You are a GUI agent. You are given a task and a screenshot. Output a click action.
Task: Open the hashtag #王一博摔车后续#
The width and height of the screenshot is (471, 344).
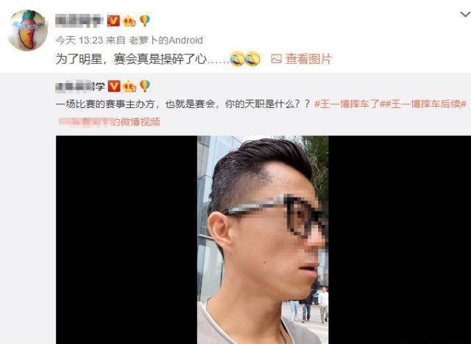425,104
